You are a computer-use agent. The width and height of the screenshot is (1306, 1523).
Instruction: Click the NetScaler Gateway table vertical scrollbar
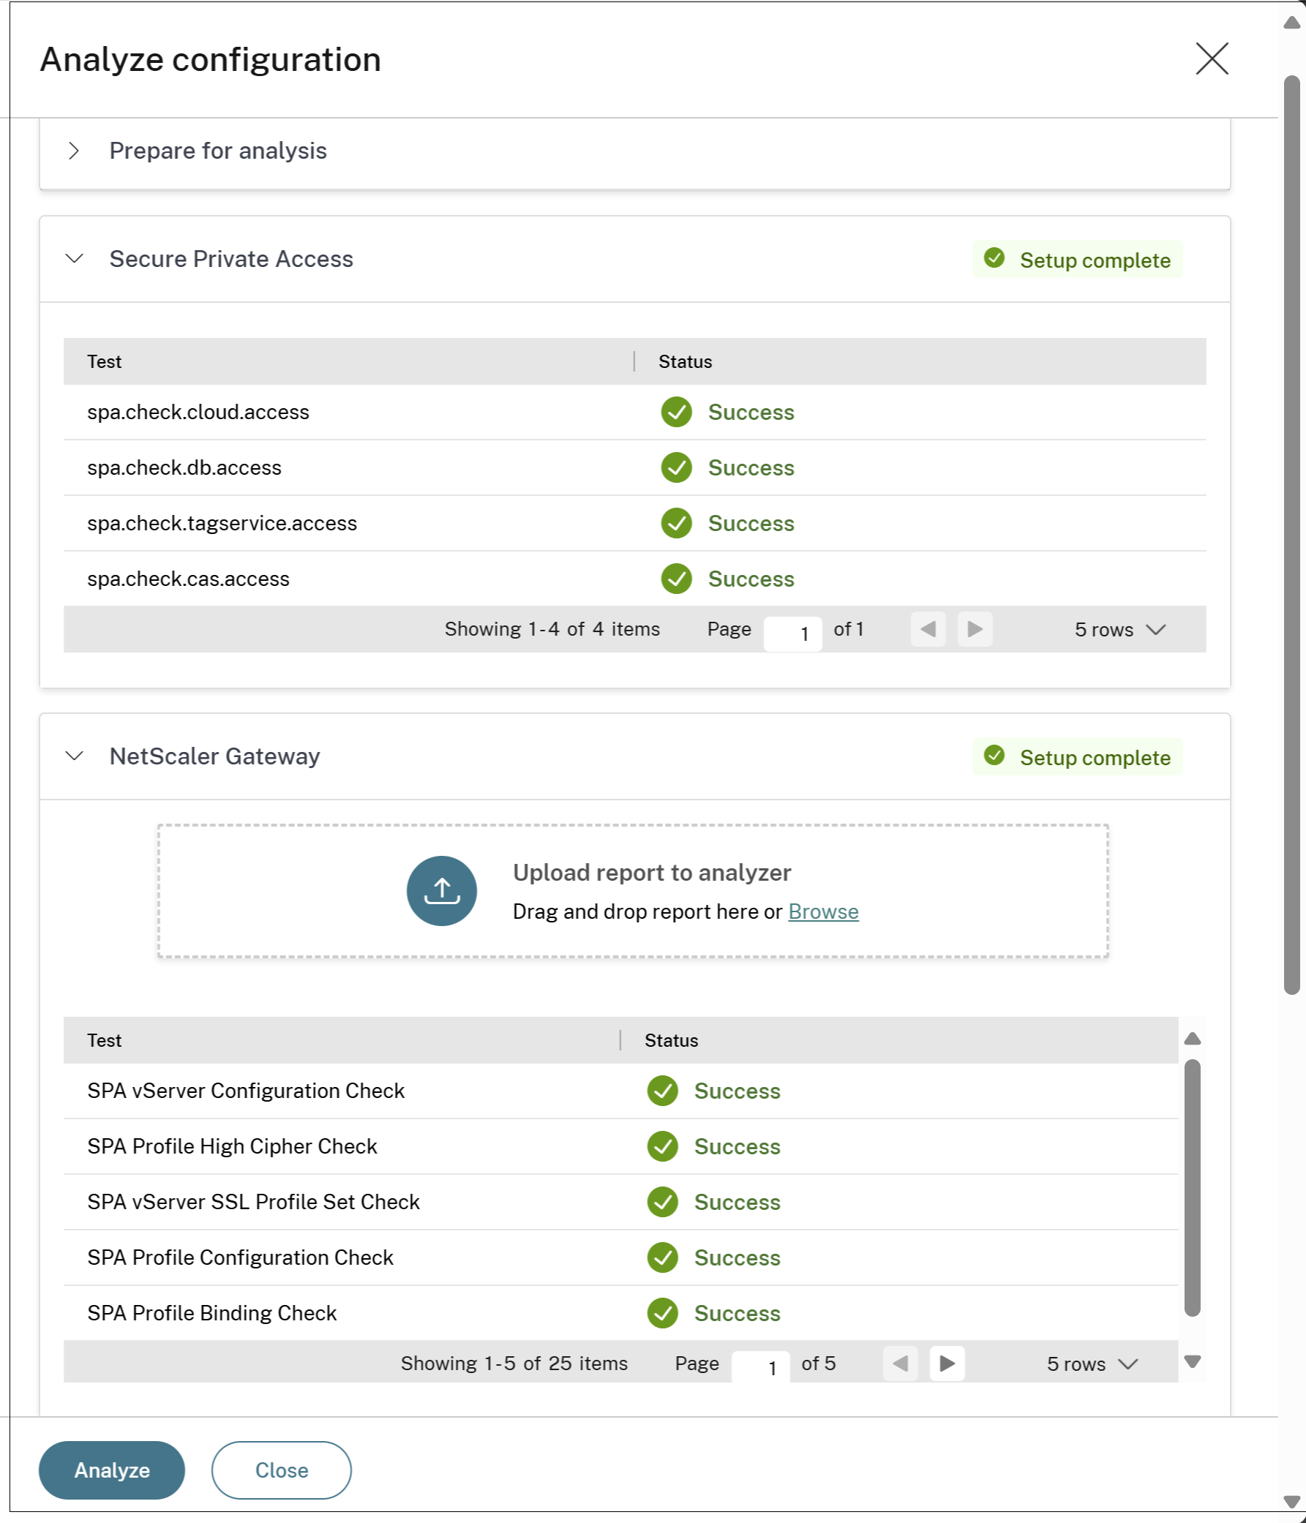(1192, 1187)
